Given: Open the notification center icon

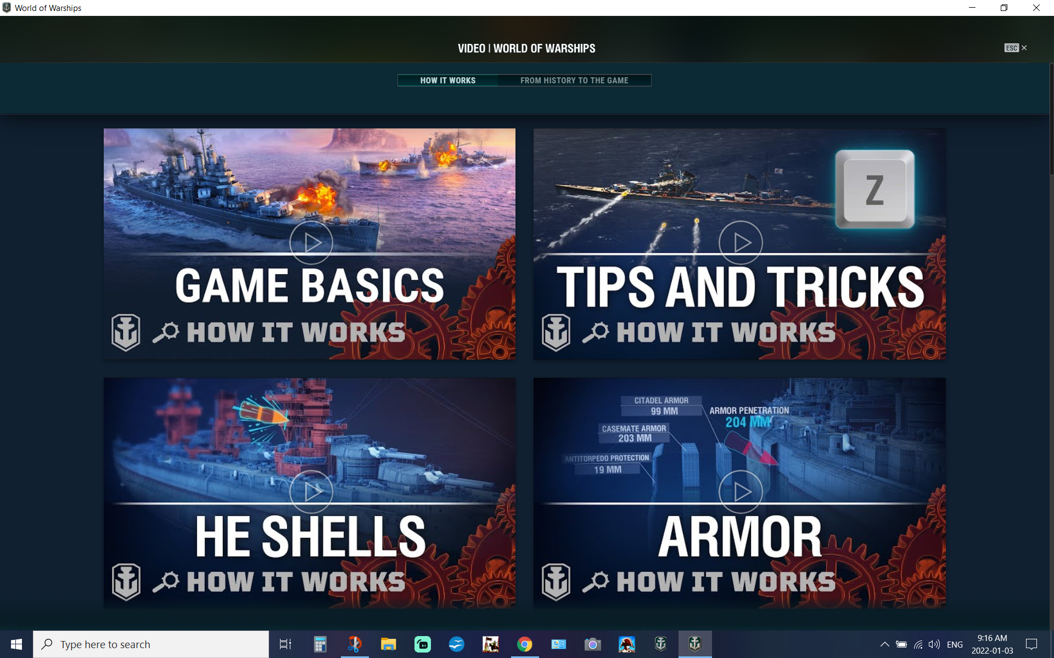Looking at the screenshot, I should pos(1031,644).
